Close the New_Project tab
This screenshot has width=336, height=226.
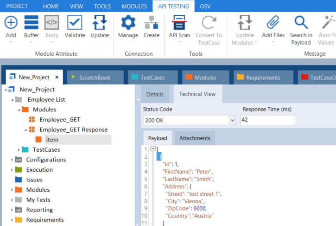(x=57, y=77)
